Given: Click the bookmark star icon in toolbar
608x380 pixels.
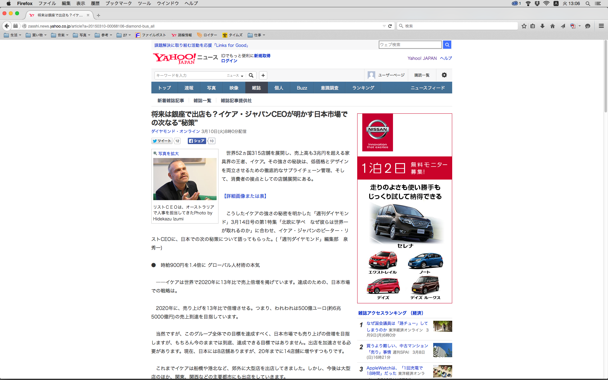Looking at the screenshot, I should pos(524,26).
